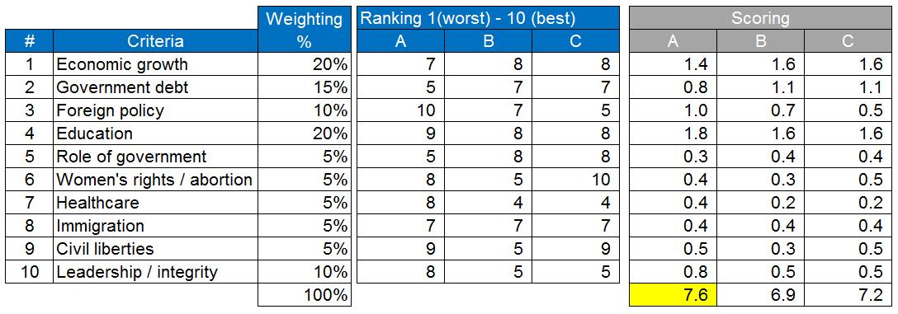This screenshot has height=314, width=898.
Task: Click the yellow 7.6 total score cell
Action: pyautogui.click(x=673, y=295)
